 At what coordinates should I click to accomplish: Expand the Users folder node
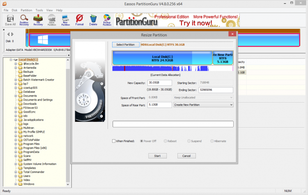(16, 176)
